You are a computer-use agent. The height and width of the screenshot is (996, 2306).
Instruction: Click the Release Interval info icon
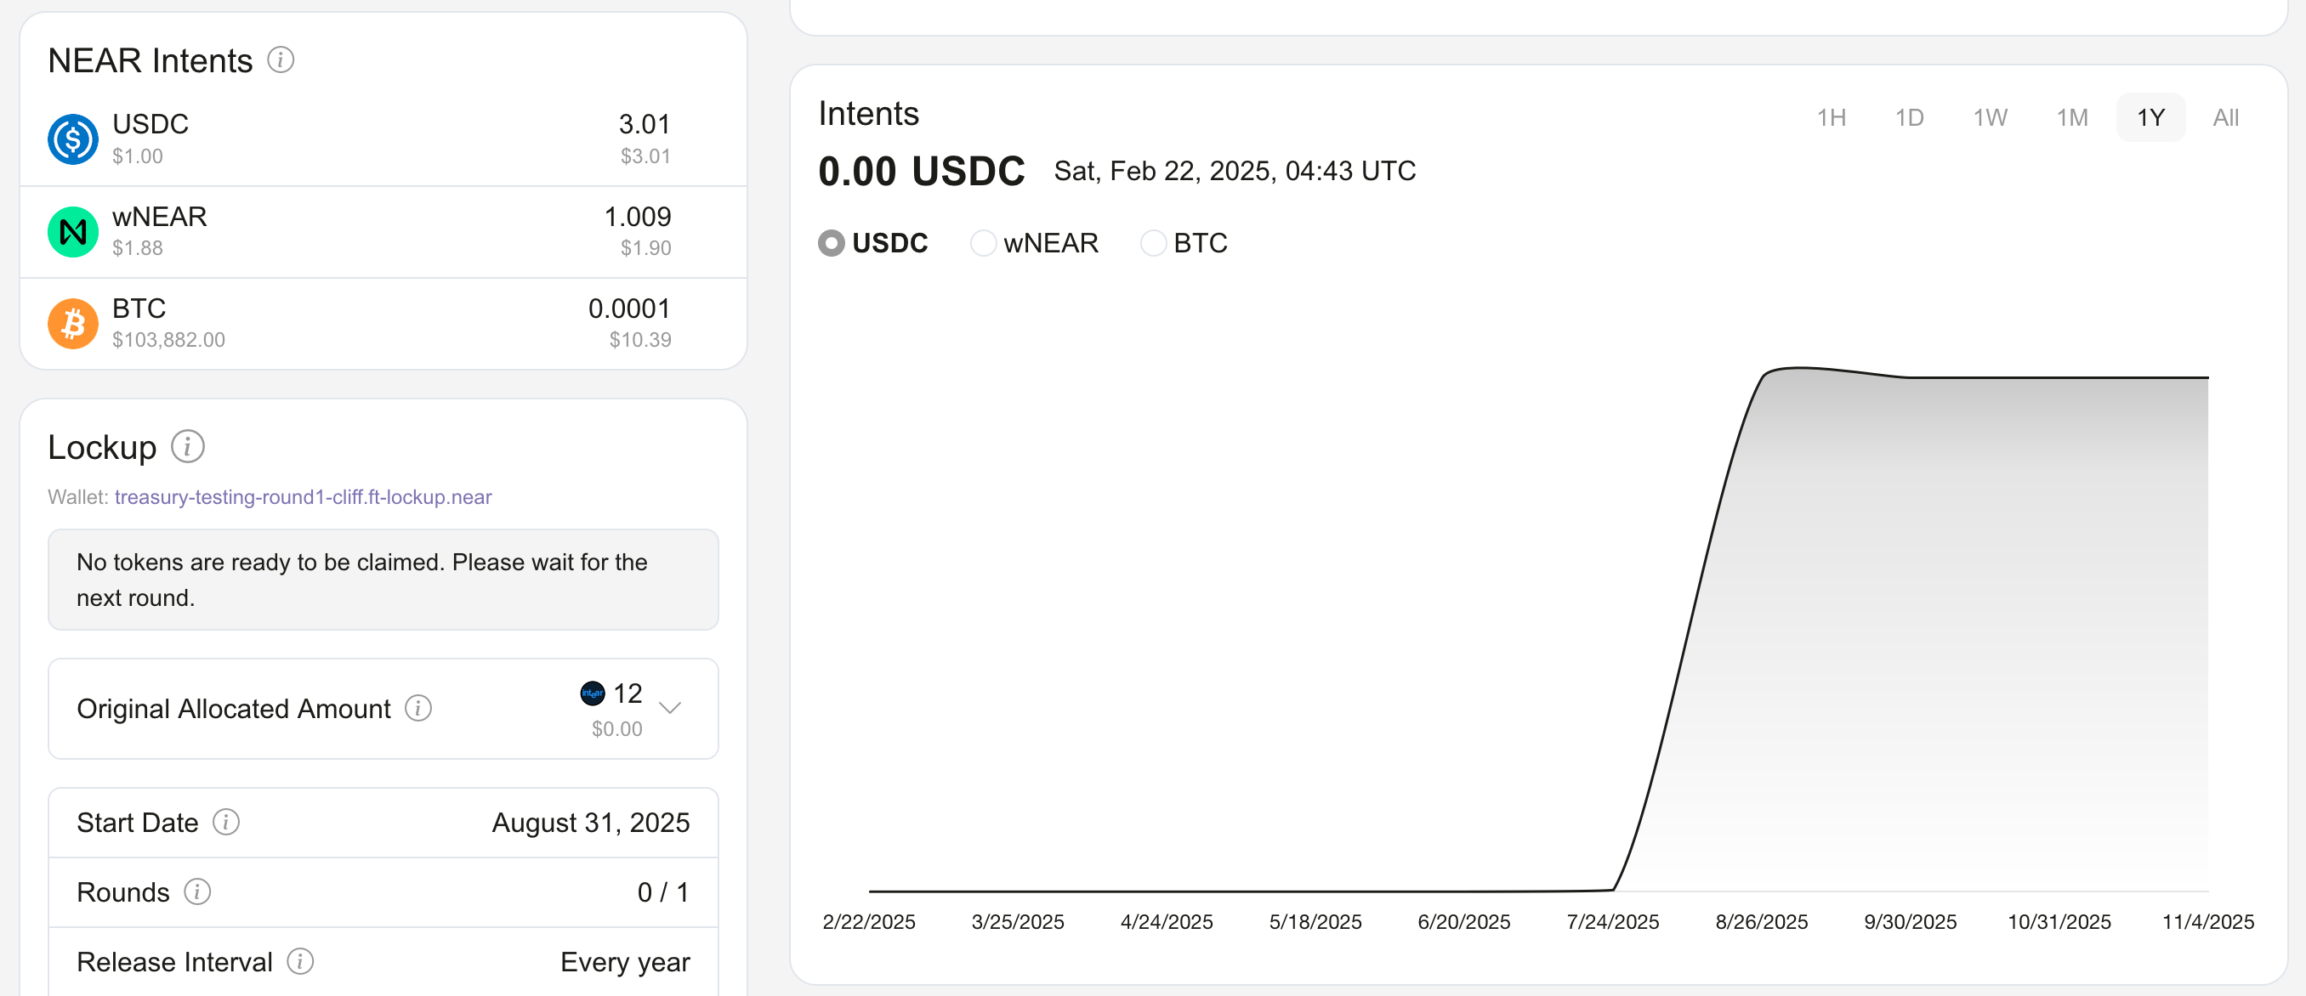pyautogui.click(x=301, y=961)
